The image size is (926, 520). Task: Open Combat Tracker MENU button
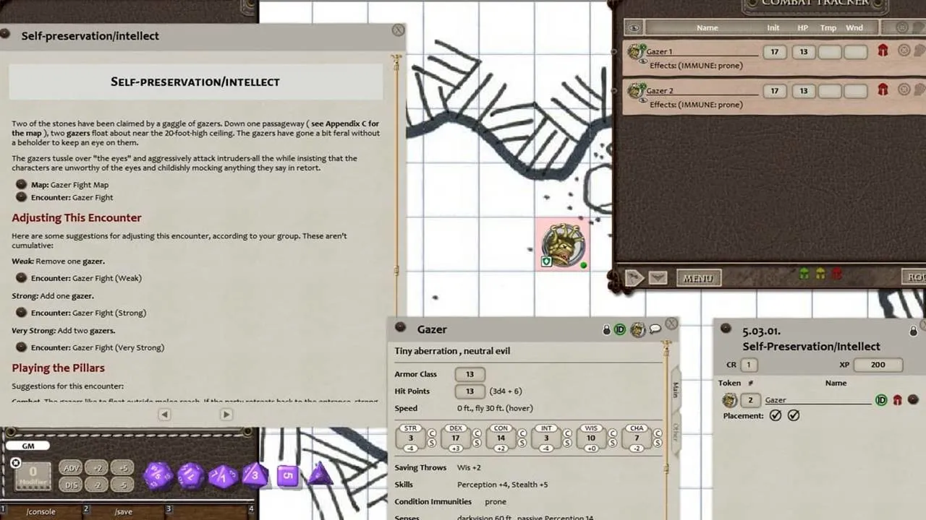click(x=697, y=278)
